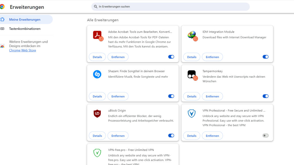This screenshot has height=165, width=294.
Task: Remove Adobe Acrobat with Entfernen
Action: click(x=118, y=57)
